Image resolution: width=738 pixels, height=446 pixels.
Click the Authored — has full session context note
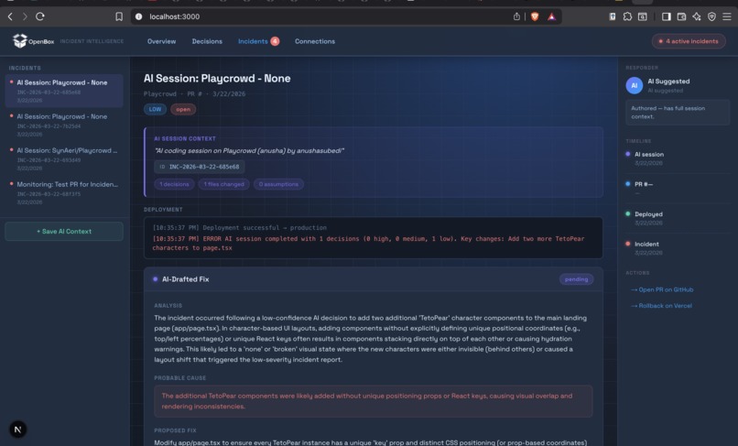click(678, 112)
